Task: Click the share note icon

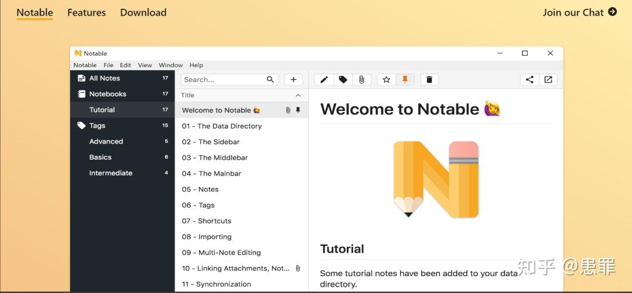Action: (x=530, y=79)
